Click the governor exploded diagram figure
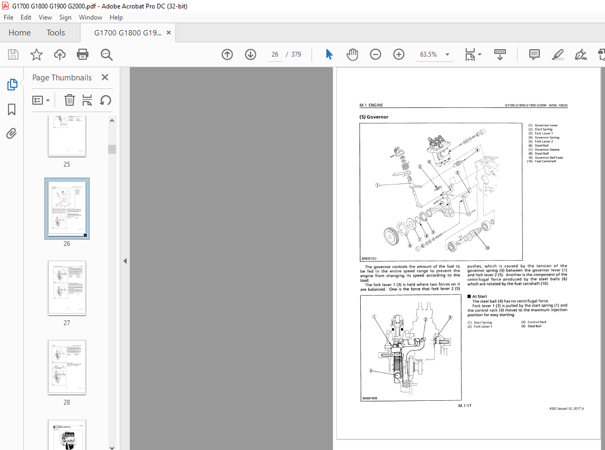The image size is (605, 450). pos(441,192)
